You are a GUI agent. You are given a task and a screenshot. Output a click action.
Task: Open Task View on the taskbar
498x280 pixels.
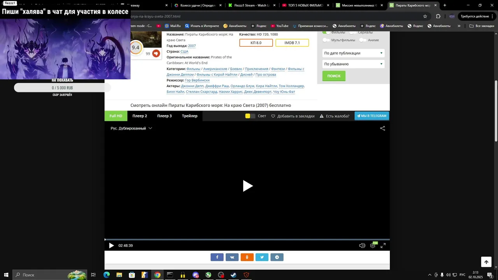(93, 275)
